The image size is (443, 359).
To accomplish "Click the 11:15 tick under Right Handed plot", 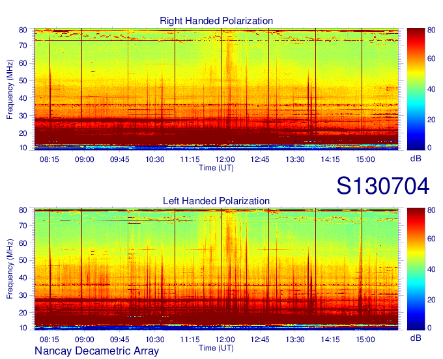I will pyautogui.click(x=190, y=159).
